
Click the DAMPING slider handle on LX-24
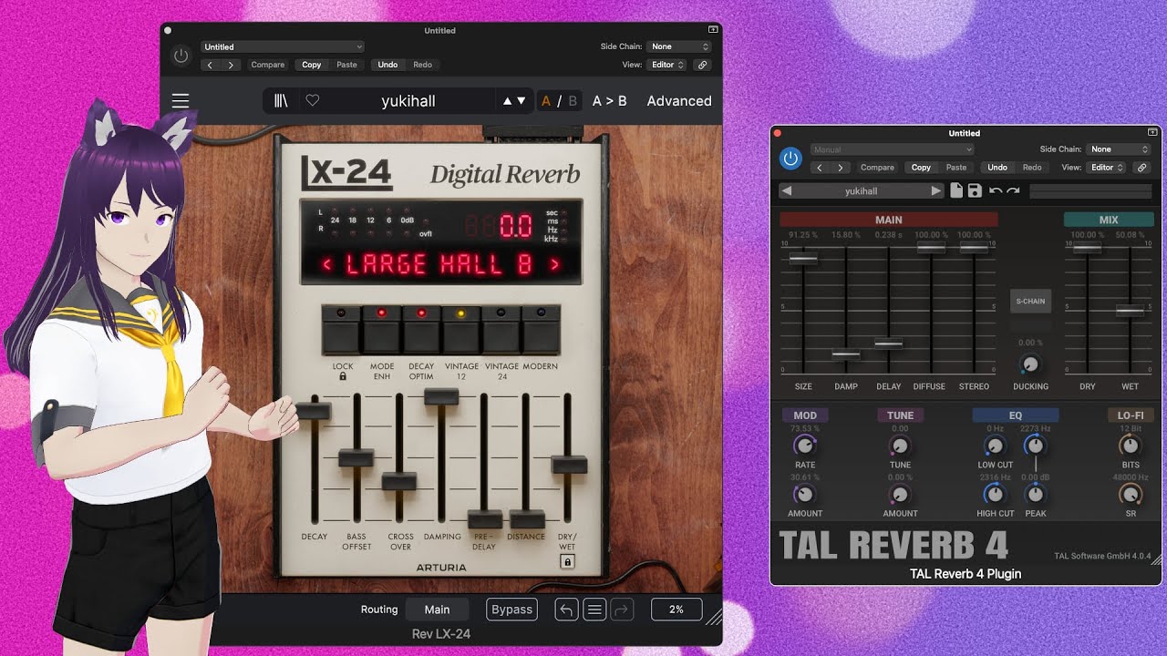pyautogui.click(x=441, y=396)
